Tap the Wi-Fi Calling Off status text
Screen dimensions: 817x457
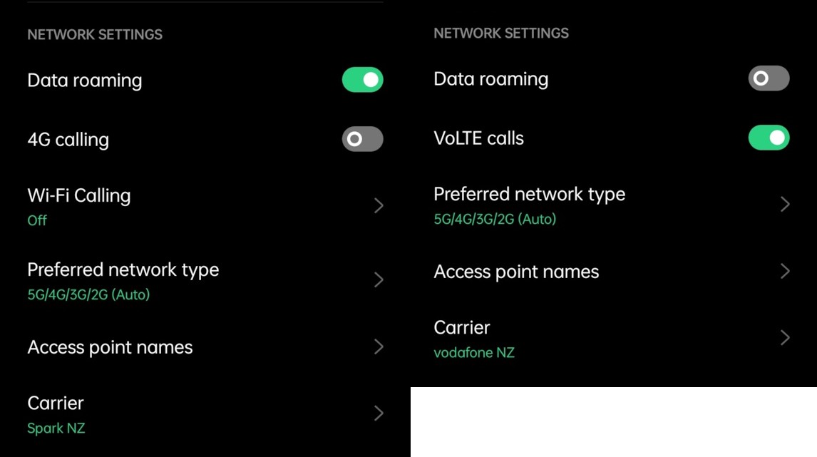pos(37,221)
